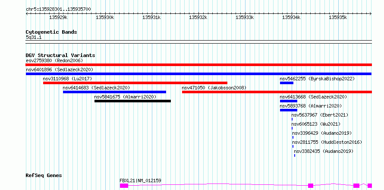
Task: Select the blue nsv6413668 variant bar
Action: pyautogui.click(x=289, y=101)
